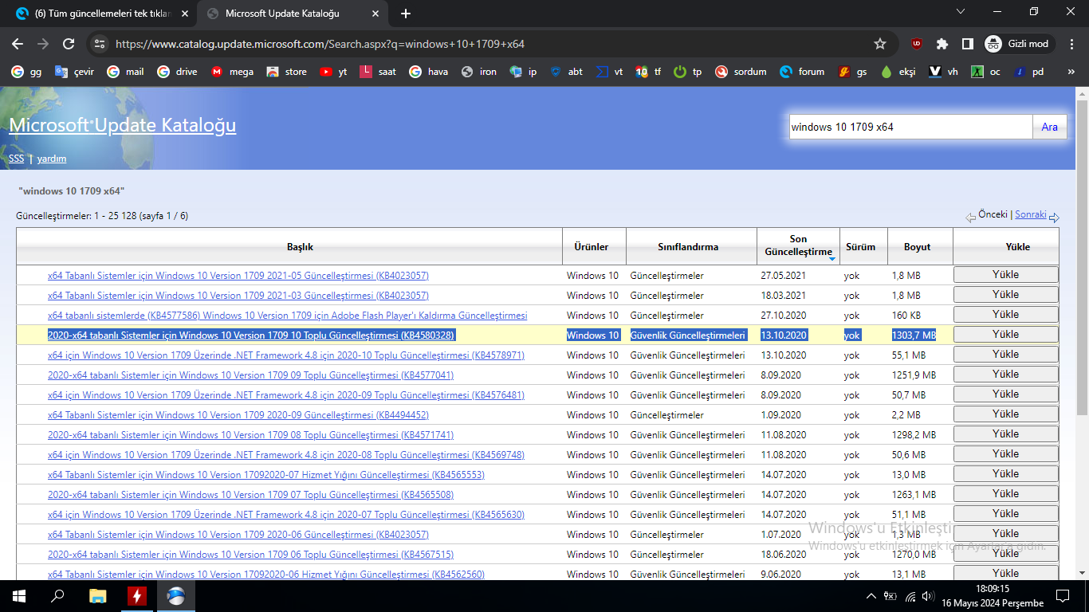The height and width of the screenshot is (612, 1089).
Task: Open the oc bookmark
Action: point(985,72)
